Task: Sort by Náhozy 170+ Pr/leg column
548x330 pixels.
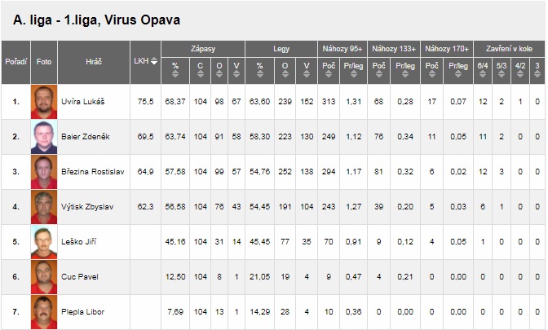Action: [x=458, y=68]
